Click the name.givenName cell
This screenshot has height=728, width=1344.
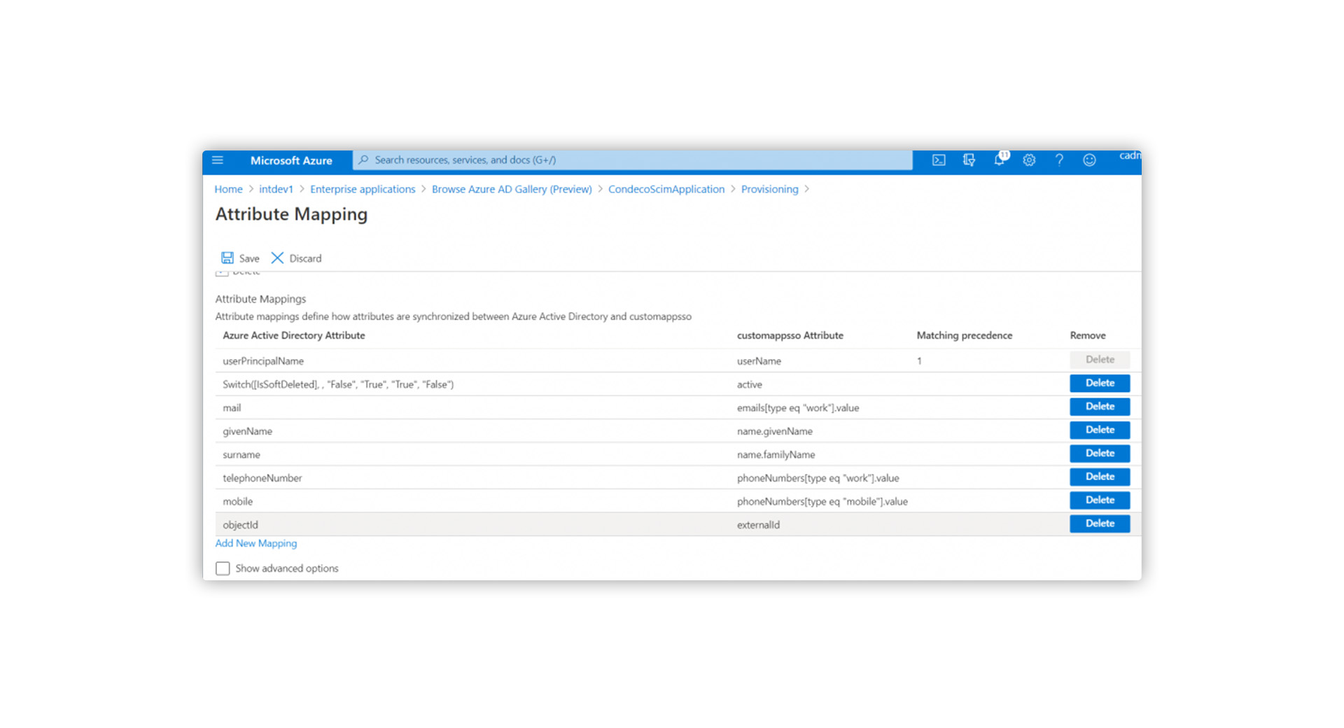pos(774,431)
